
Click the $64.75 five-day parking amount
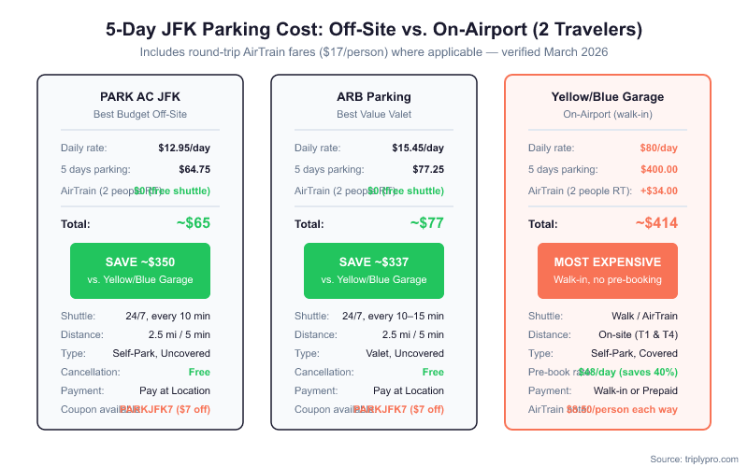point(194,169)
